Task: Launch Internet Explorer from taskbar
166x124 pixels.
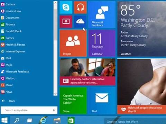Action: pos(43,120)
